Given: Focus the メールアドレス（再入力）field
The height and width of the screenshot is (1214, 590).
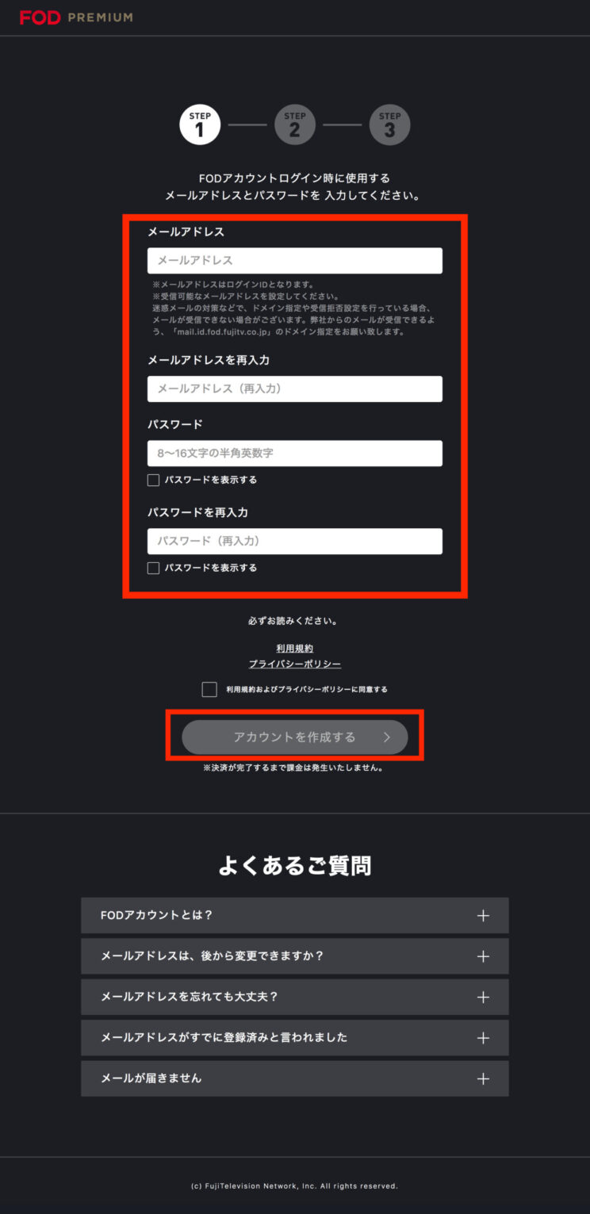Looking at the screenshot, I should click(x=295, y=389).
